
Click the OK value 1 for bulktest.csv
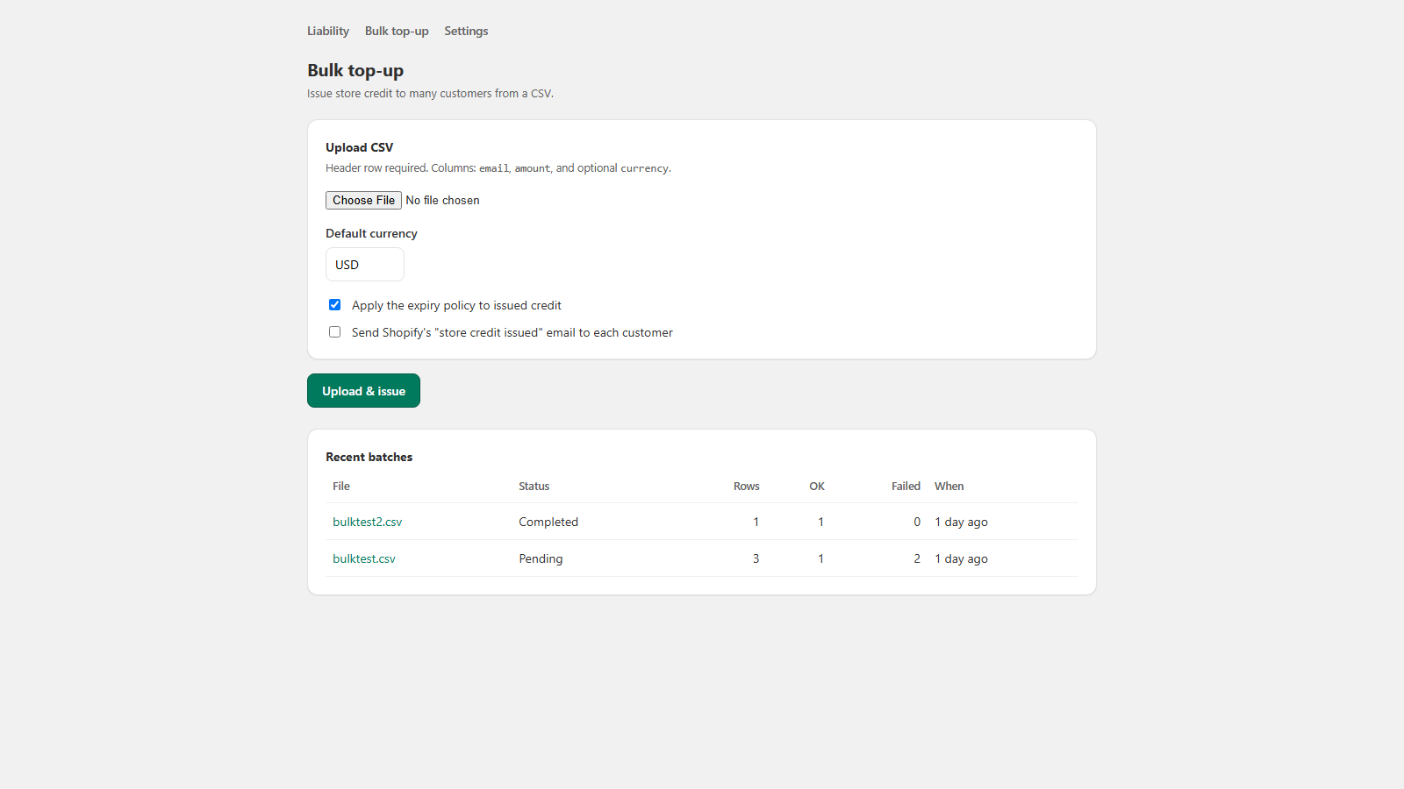[820, 558]
